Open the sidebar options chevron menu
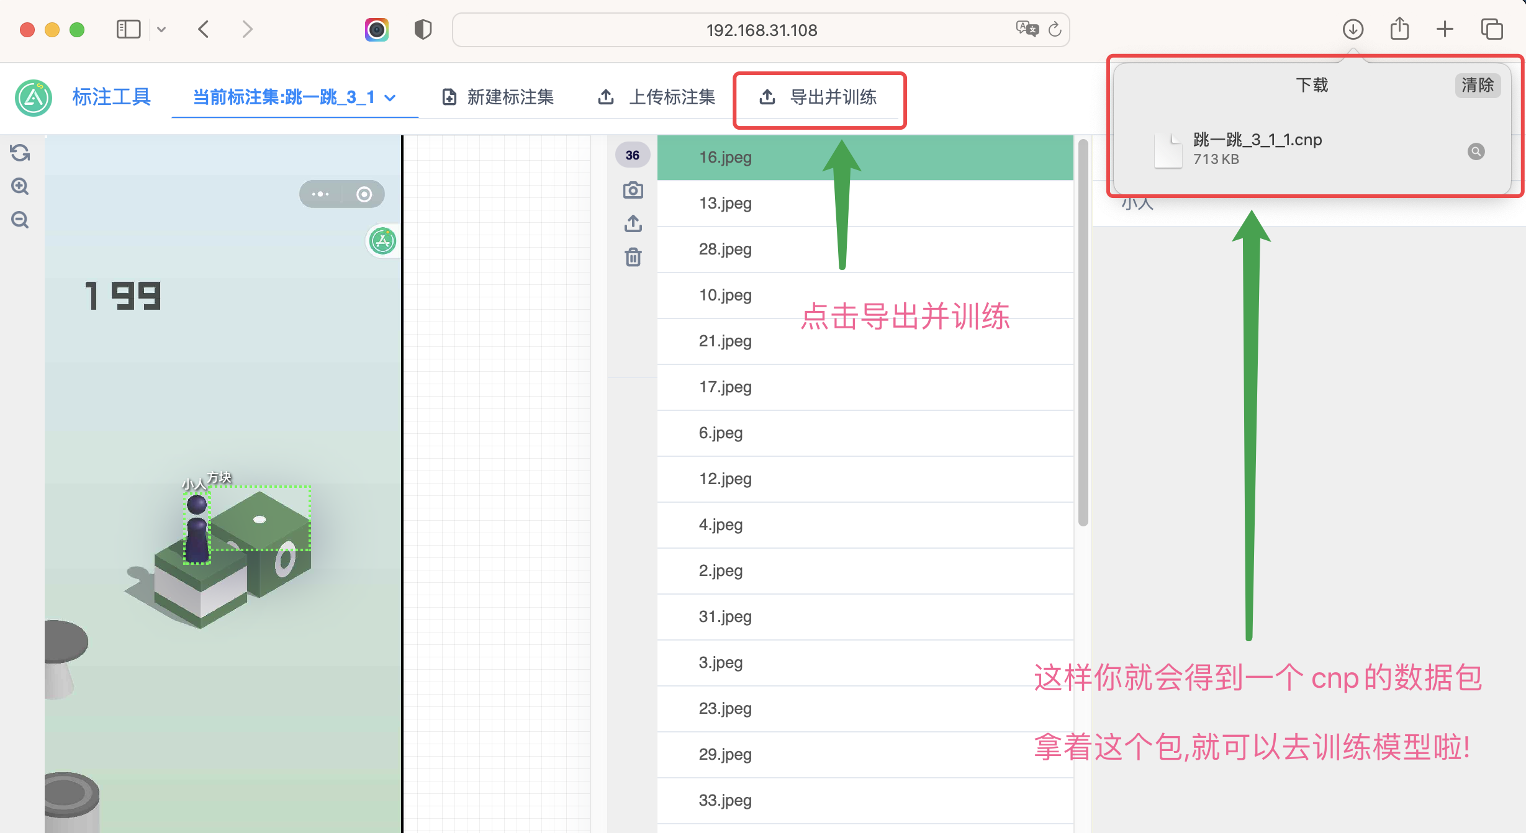This screenshot has height=833, width=1526. (x=161, y=29)
